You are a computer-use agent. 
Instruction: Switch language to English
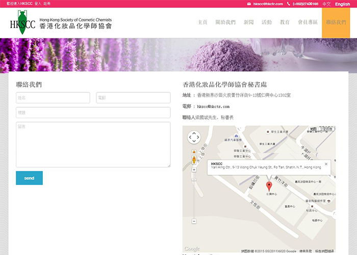pos(342,4)
